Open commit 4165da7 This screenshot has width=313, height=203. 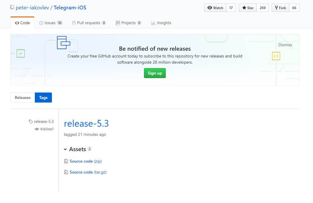click(x=47, y=129)
